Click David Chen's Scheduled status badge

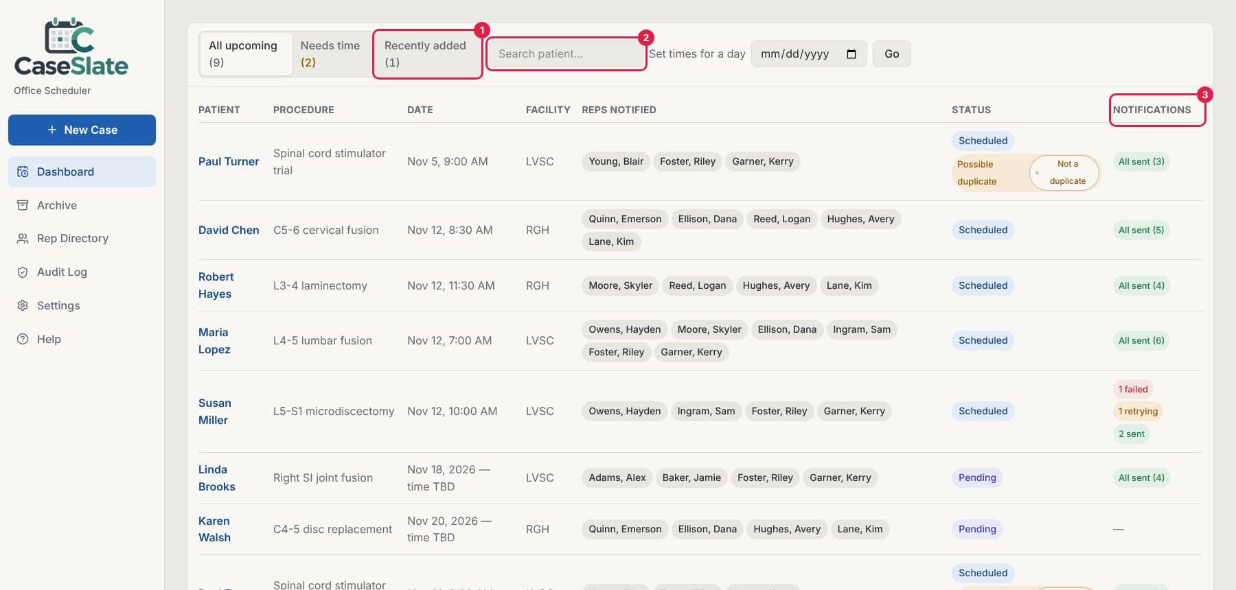(983, 230)
